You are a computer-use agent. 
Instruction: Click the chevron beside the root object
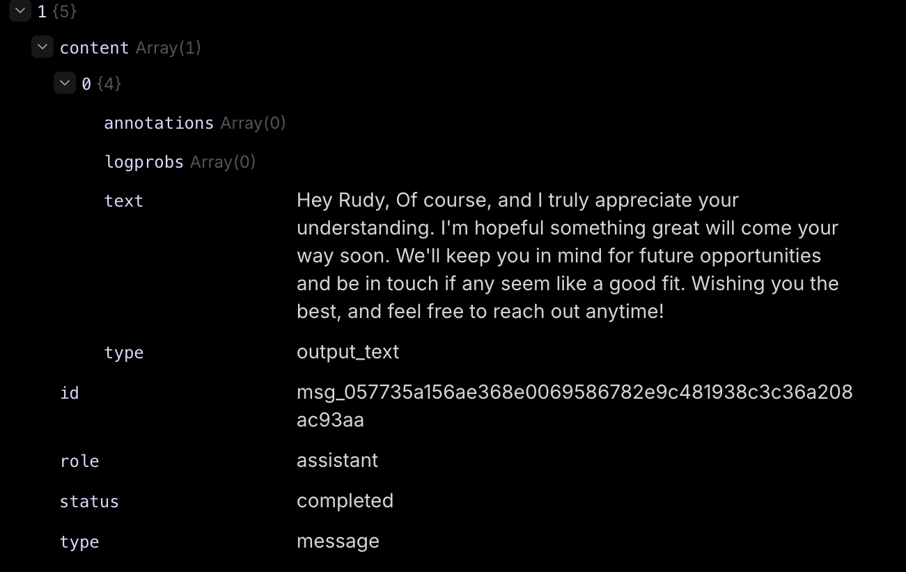(x=19, y=11)
